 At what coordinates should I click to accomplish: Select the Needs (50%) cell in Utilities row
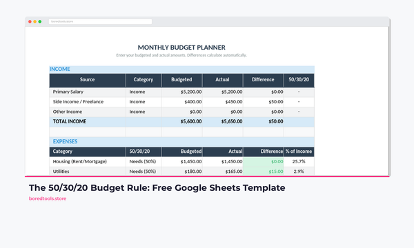(144, 172)
